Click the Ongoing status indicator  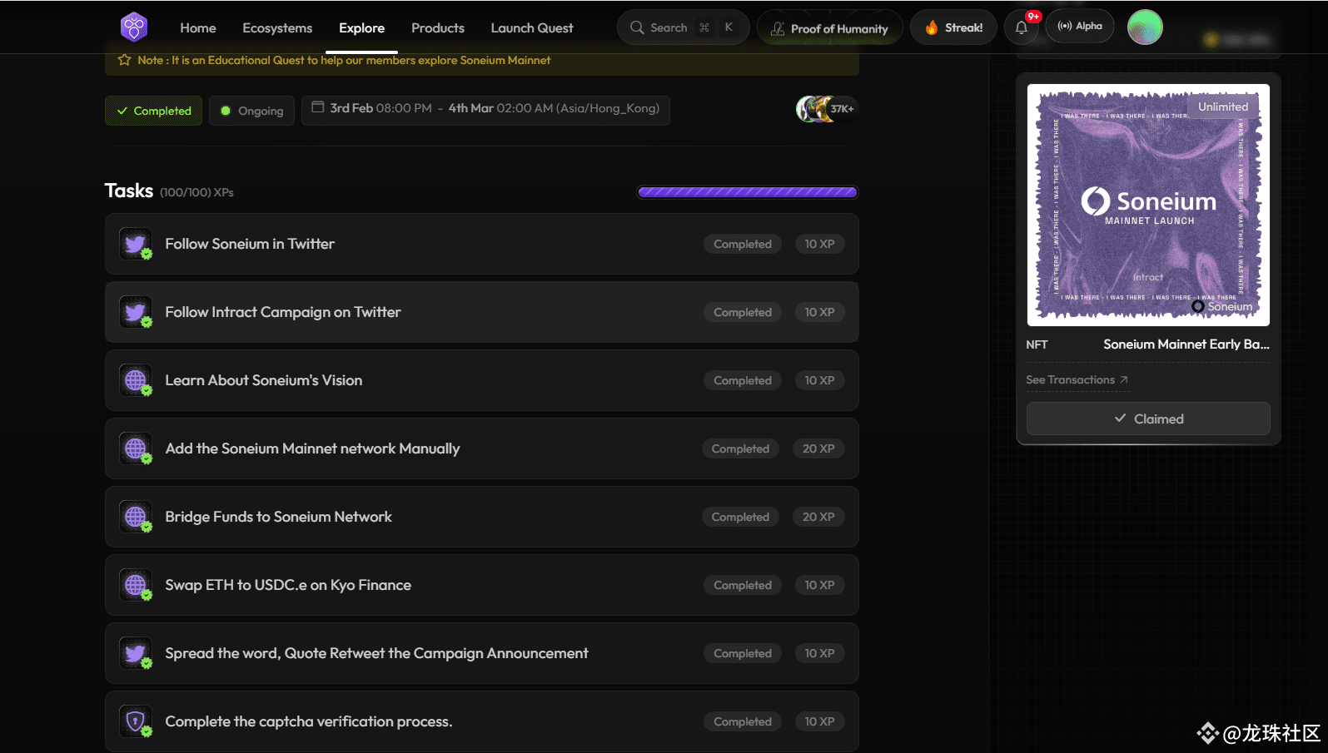251,111
